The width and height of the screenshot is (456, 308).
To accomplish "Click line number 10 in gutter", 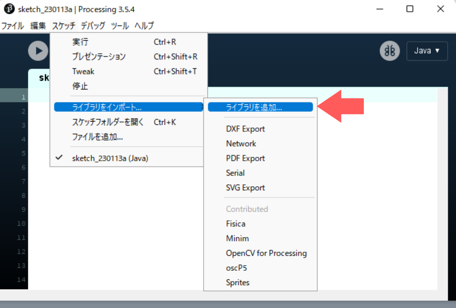I will [21, 223].
